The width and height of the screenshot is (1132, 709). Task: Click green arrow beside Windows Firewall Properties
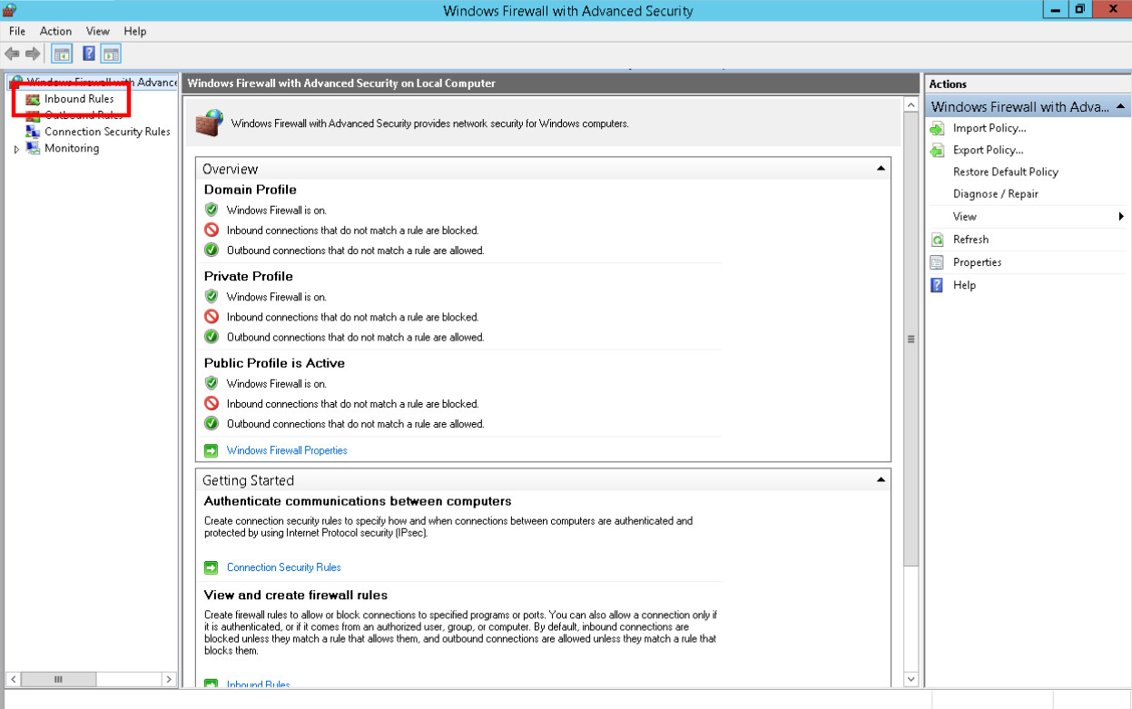[x=212, y=450]
